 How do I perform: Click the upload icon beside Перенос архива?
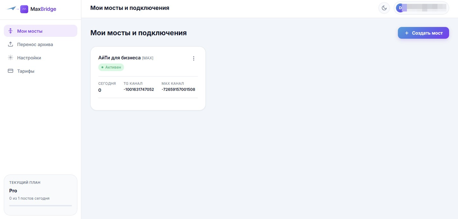tap(11, 44)
